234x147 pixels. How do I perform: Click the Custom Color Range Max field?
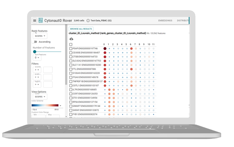53,116
